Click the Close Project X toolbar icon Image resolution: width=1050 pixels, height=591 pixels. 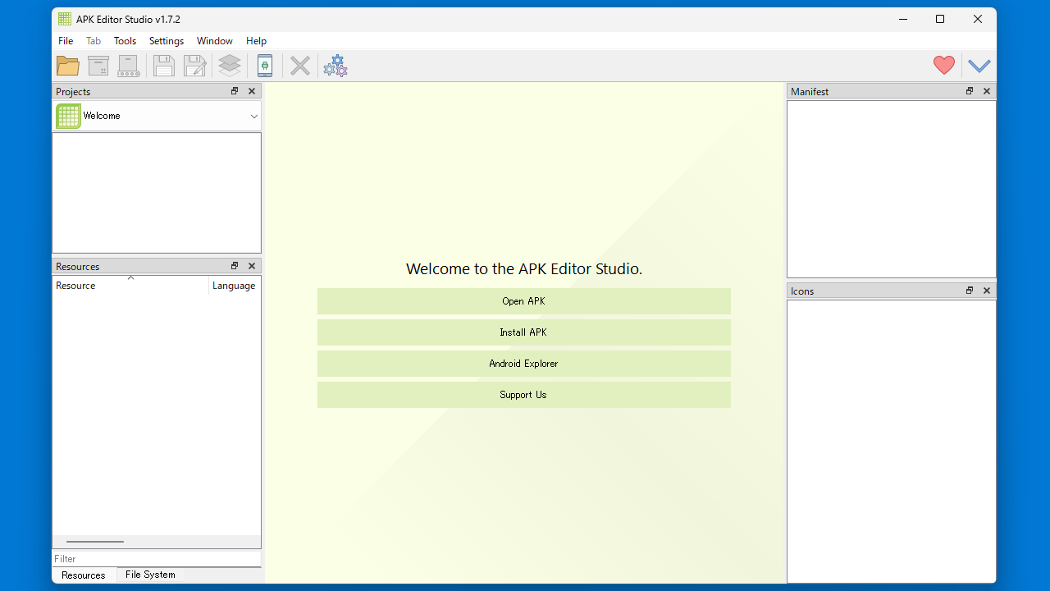[x=300, y=66]
